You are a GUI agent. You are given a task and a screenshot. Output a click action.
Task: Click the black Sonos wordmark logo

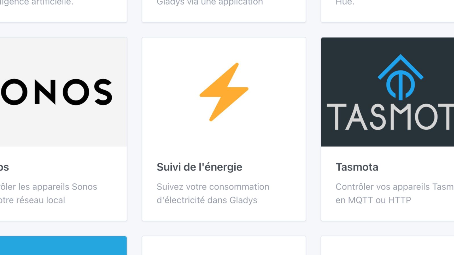pos(57,92)
